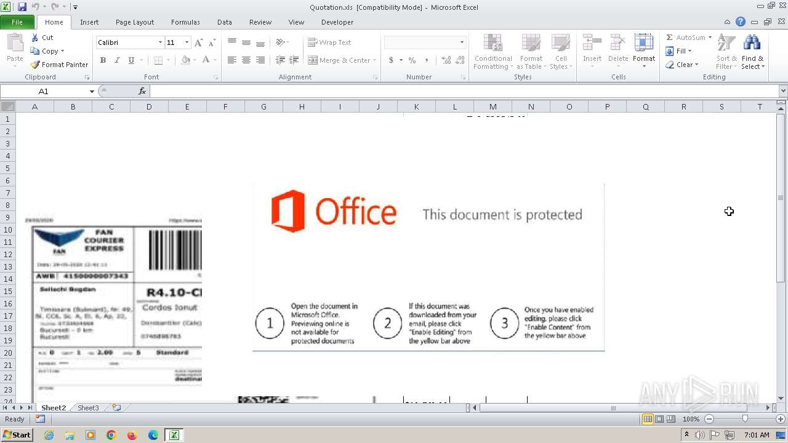The image size is (788, 443).
Task: Open the Fill dropdown
Action: click(679, 51)
